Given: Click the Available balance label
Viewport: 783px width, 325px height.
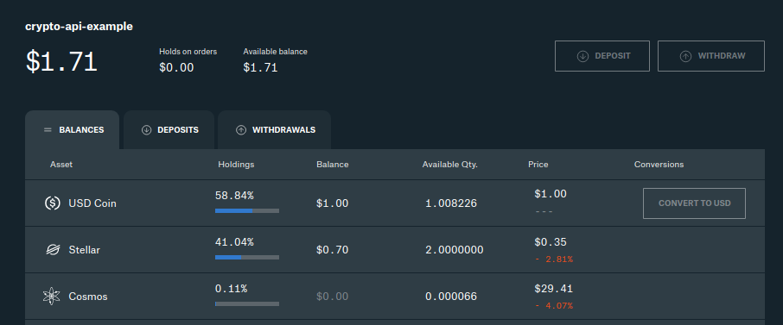Looking at the screenshot, I should (x=275, y=52).
